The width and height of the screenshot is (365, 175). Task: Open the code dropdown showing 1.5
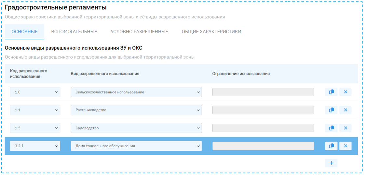pos(35,128)
